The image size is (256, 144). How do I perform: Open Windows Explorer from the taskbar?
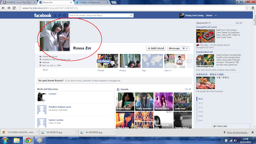(16, 140)
